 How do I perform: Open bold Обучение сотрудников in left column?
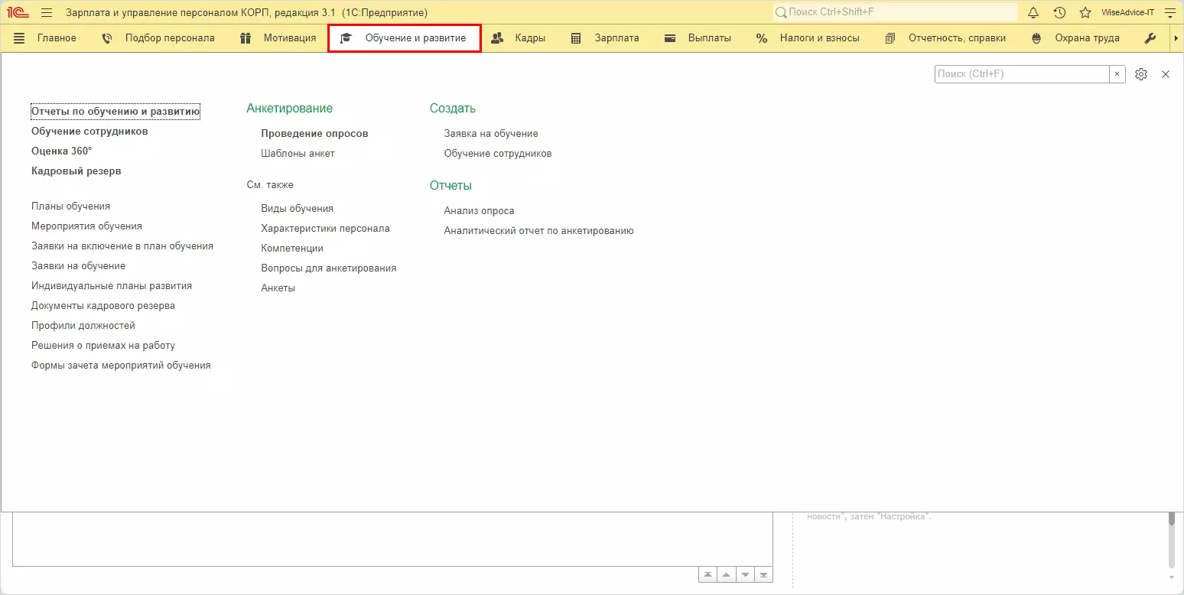[89, 132]
